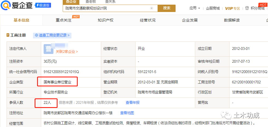
Task: Focus the company name search field
Action: (110, 8)
